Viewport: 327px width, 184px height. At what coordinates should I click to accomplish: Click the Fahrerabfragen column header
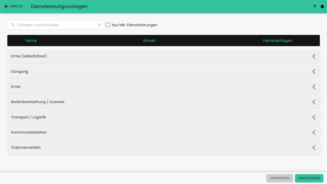[x=278, y=41]
